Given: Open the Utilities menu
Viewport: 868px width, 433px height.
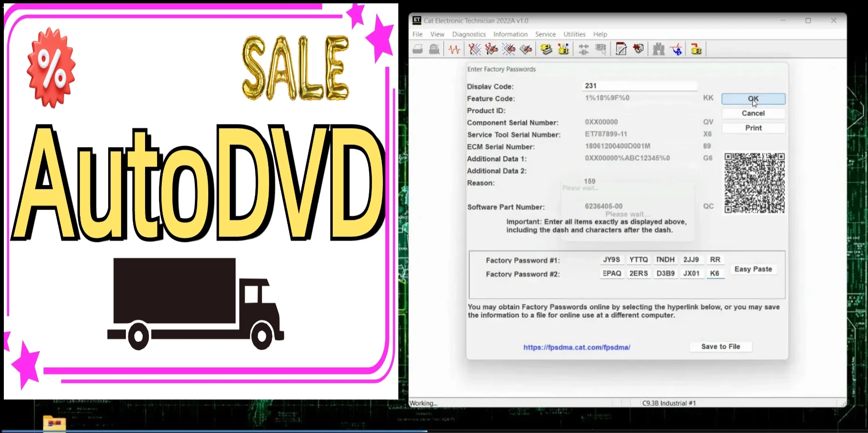Looking at the screenshot, I should (574, 34).
